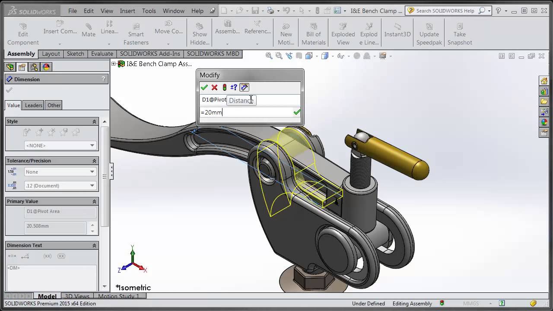Click the OK checkmark under Dimension header
The height and width of the screenshot is (311, 553).
9,90
